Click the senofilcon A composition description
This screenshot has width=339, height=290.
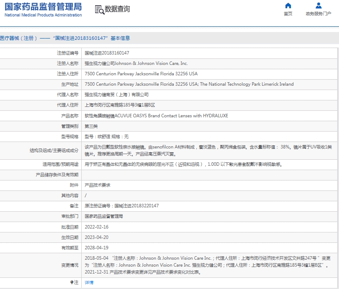[x=208, y=151]
